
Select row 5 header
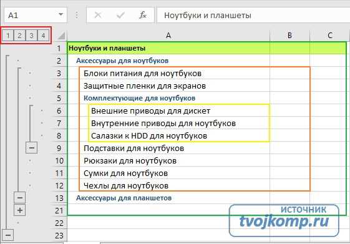tap(59, 98)
